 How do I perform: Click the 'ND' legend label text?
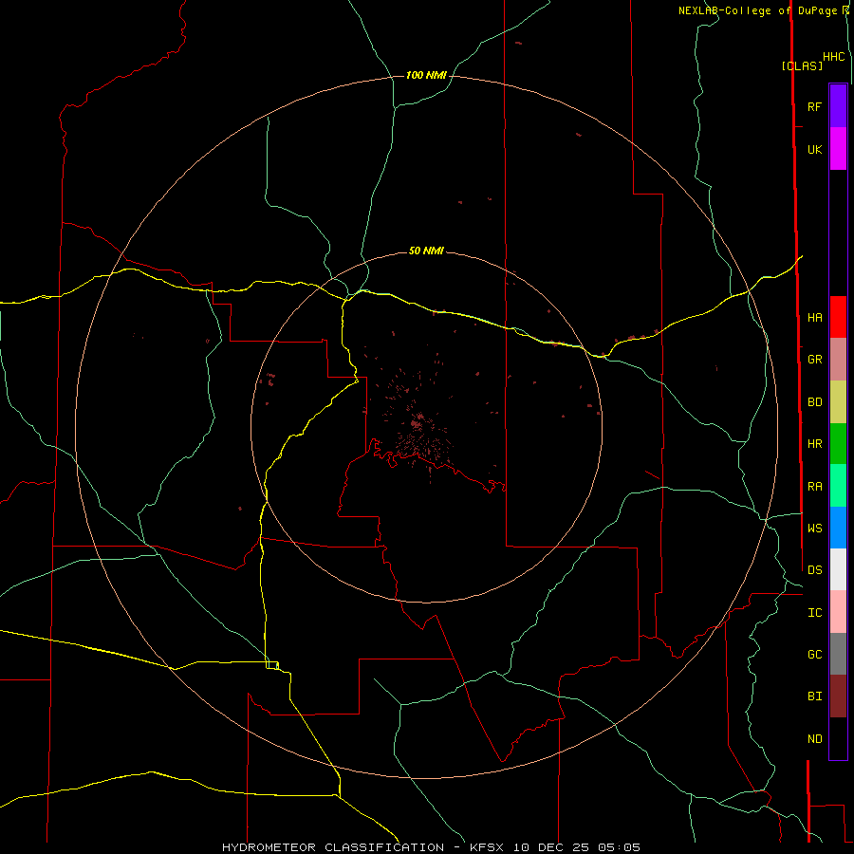point(814,739)
